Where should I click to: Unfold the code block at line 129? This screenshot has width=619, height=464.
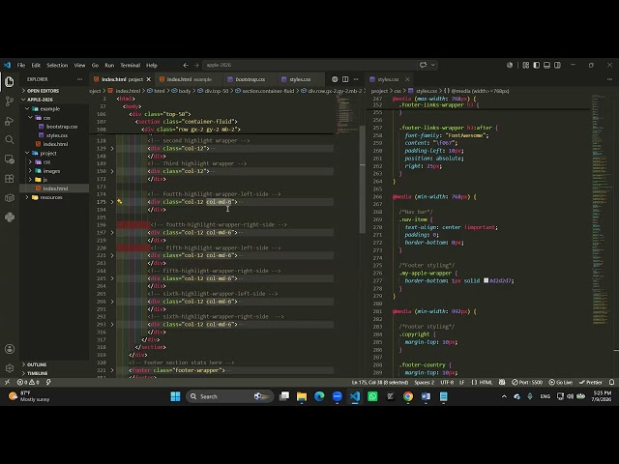[112, 148]
